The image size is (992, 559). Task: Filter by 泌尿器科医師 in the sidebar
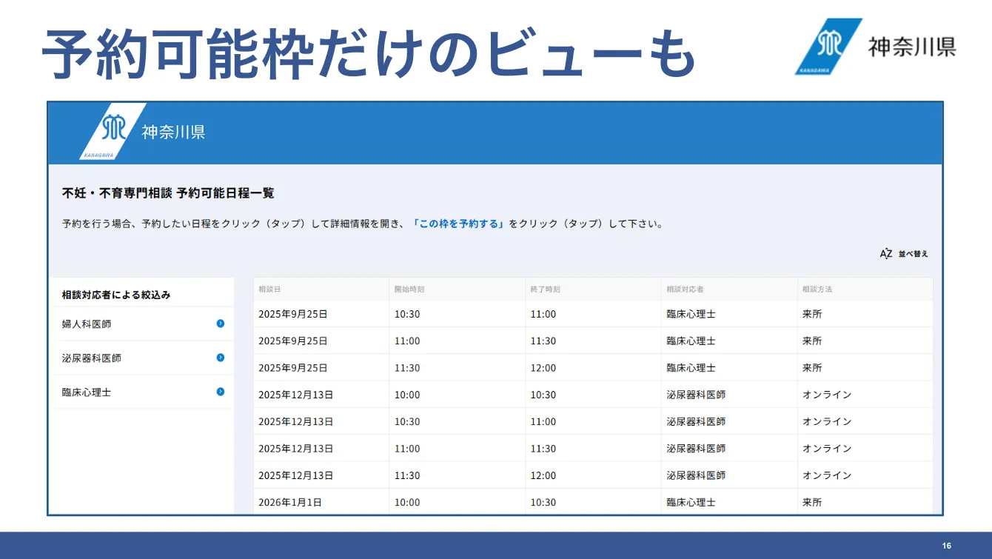point(92,358)
